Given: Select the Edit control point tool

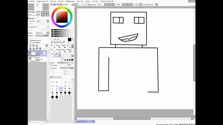Looking at the screenshot, I should (53, 51).
